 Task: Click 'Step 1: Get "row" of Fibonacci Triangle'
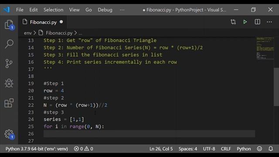(100, 41)
